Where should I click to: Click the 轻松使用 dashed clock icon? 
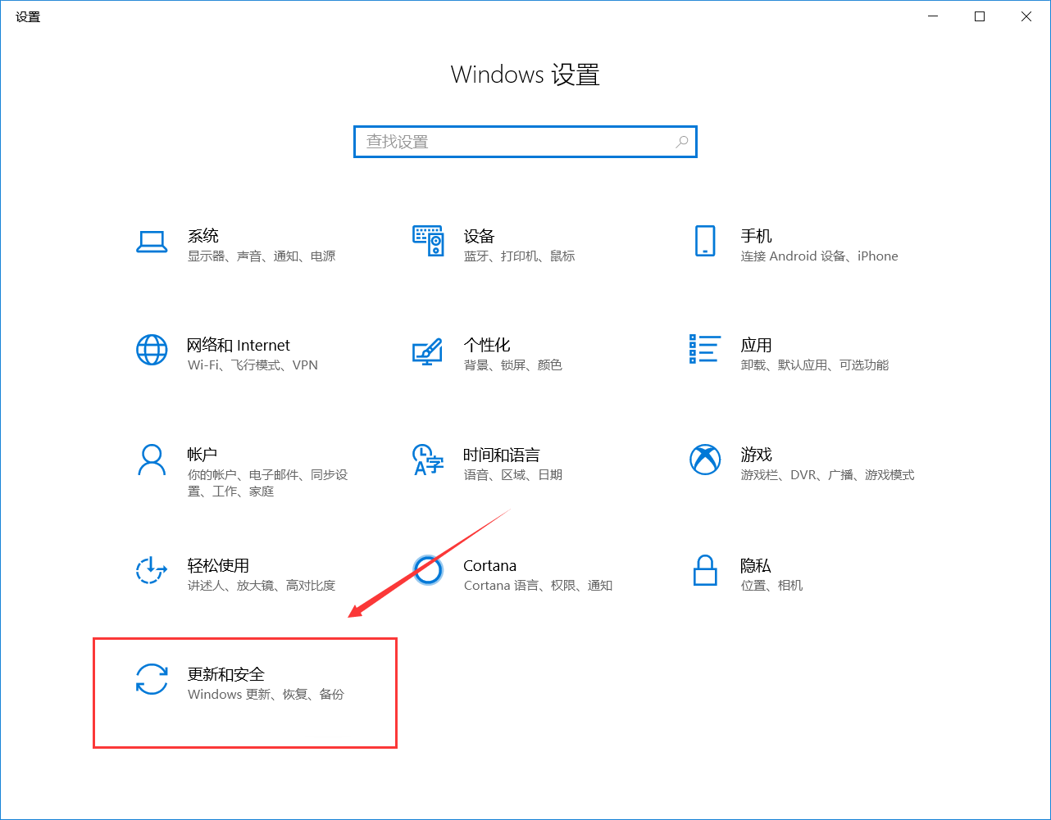152,570
